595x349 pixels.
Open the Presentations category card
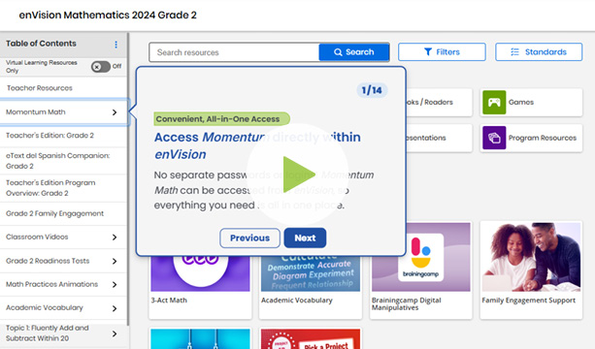[439, 138]
